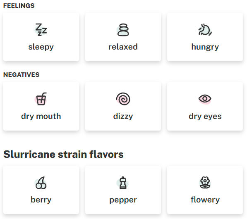Click the stacked stones relaxed icon

123,30
